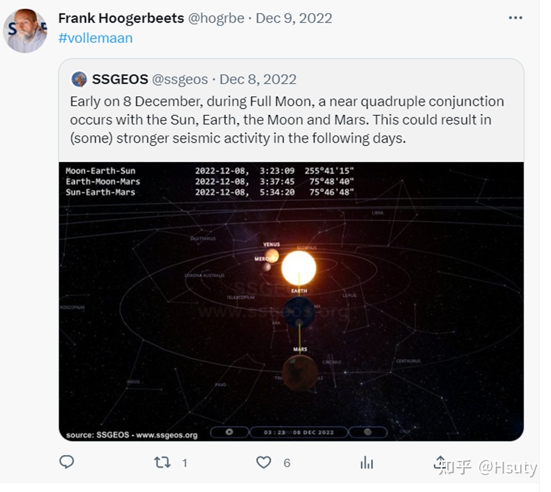Like the tweet with the heart icon
The width and height of the screenshot is (551, 492).
pyautogui.click(x=264, y=462)
